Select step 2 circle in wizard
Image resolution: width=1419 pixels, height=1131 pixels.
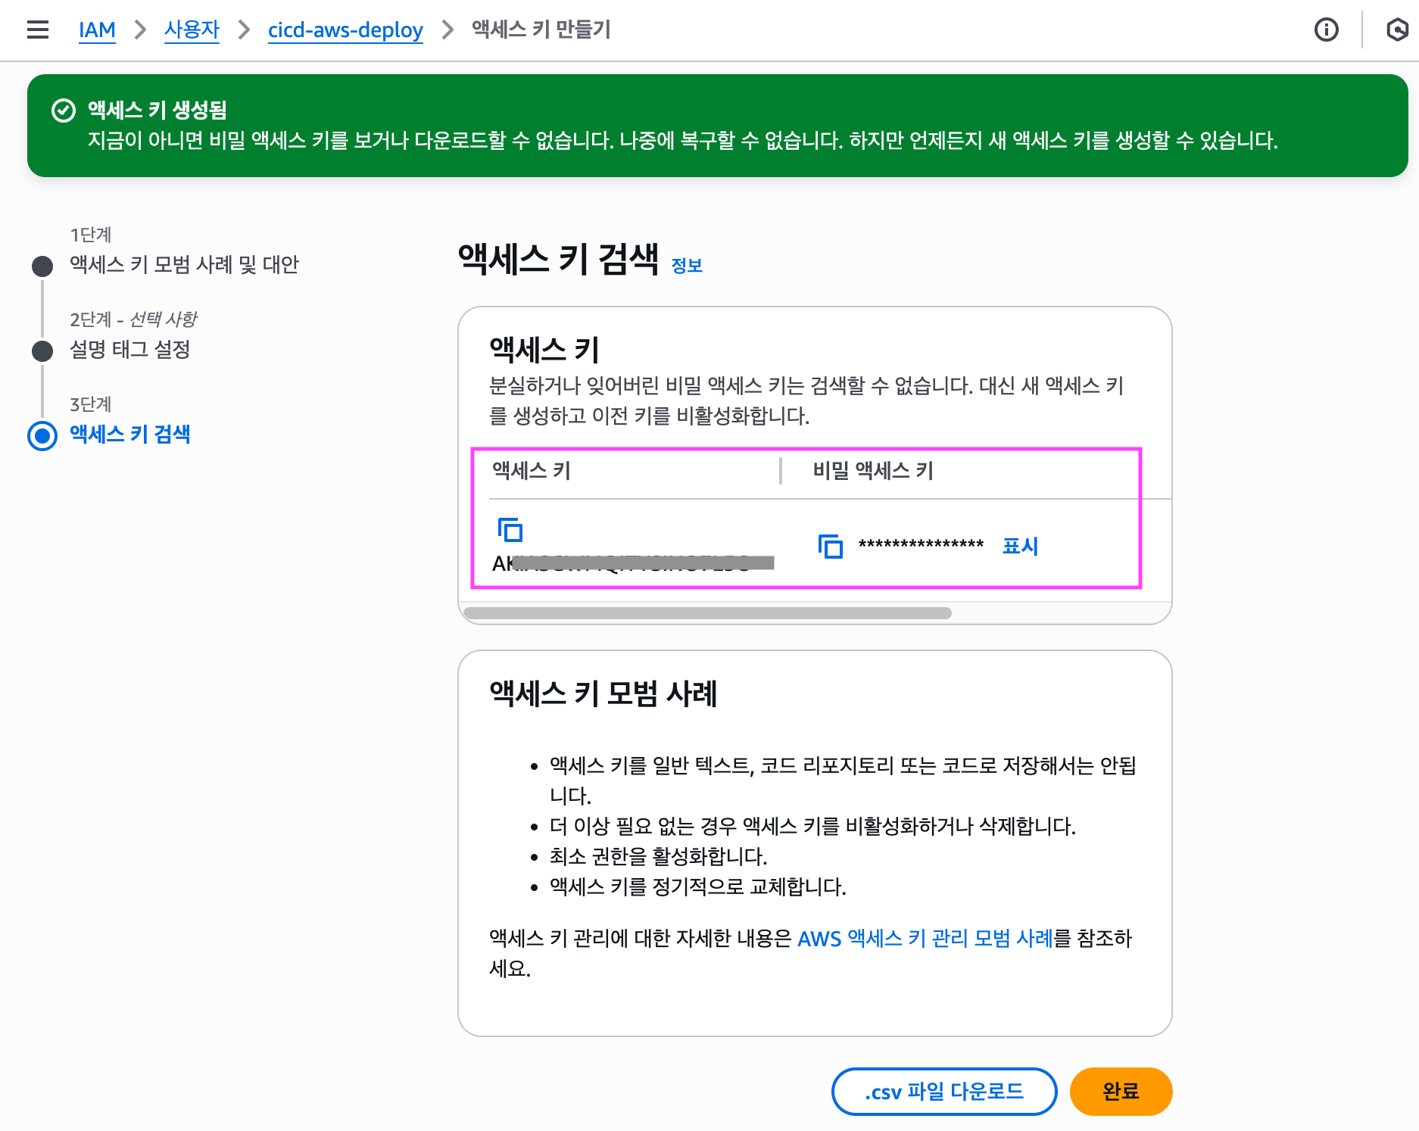[42, 351]
